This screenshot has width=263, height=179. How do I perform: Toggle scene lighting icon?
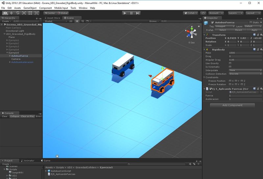point(77,21)
